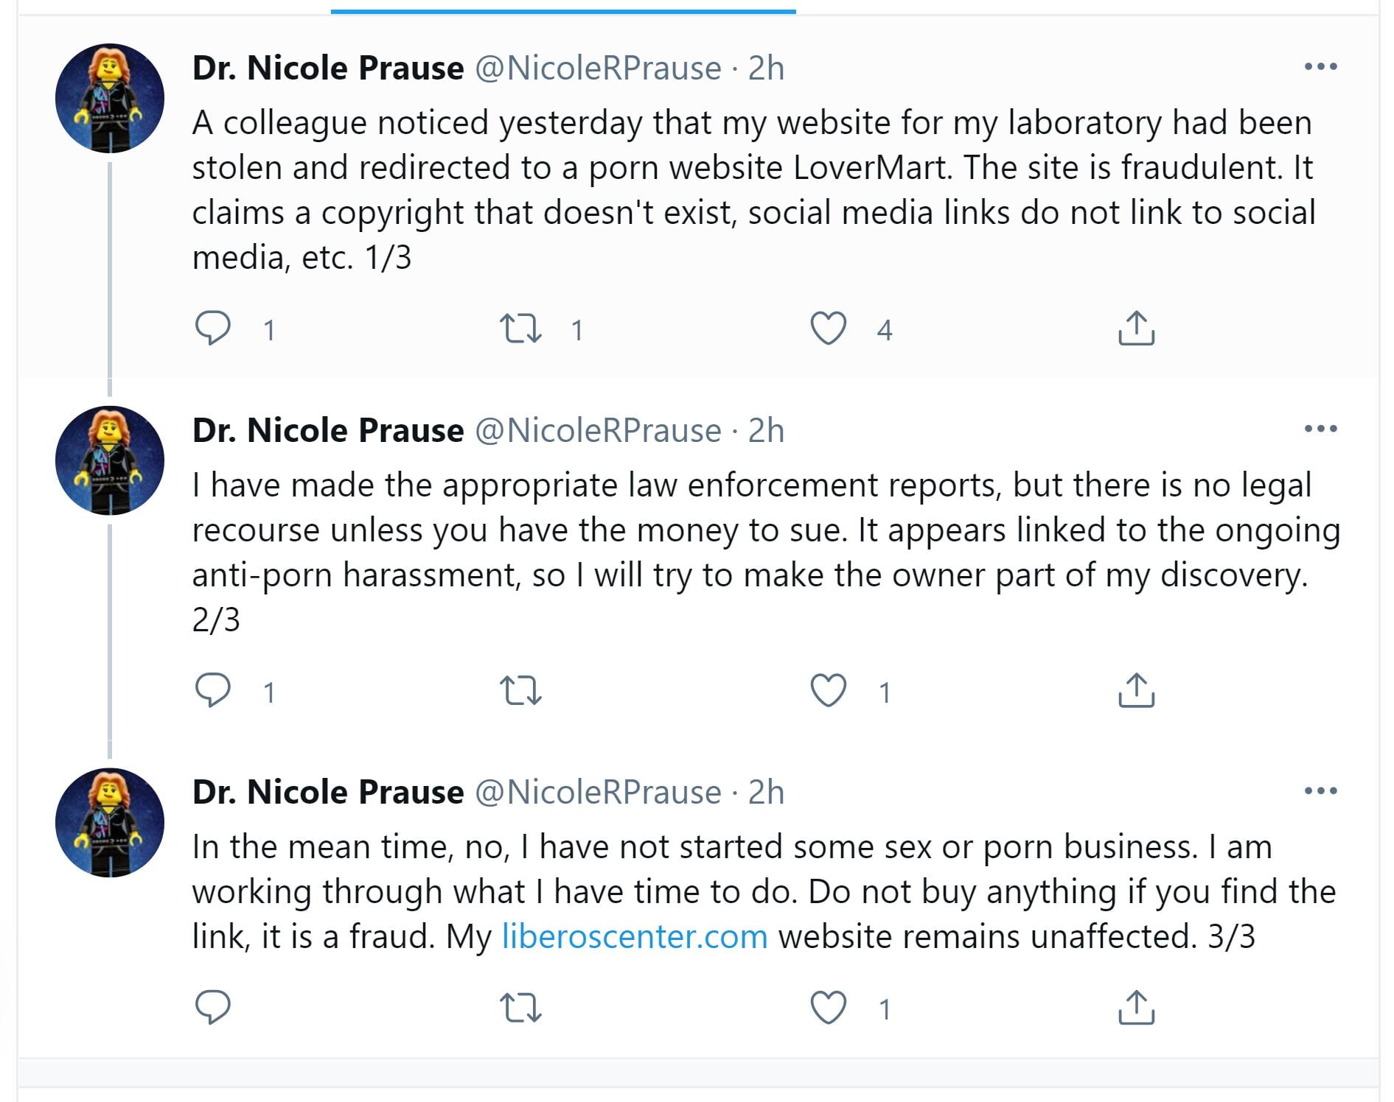Click the profile avatar on the first tweet

[110, 99]
